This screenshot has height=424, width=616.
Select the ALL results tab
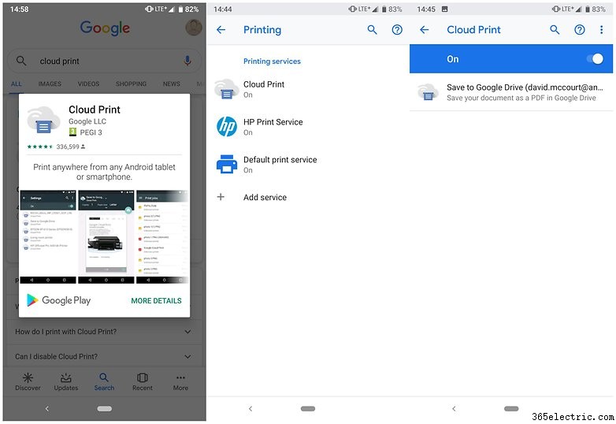[x=17, y=84]
